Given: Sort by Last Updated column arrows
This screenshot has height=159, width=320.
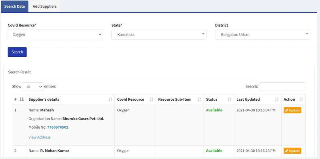Looking at the screenshot, I should coord(277,99).
